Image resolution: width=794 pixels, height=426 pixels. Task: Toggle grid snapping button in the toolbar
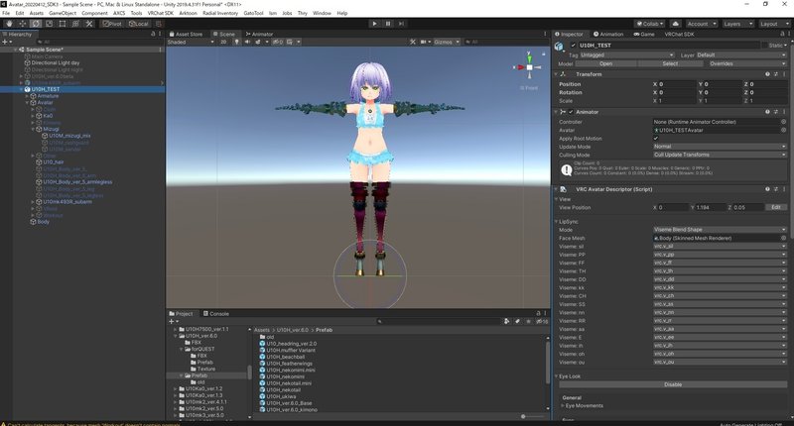(159, 24)
